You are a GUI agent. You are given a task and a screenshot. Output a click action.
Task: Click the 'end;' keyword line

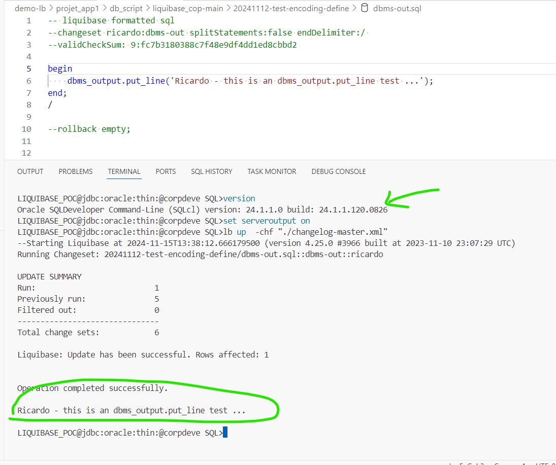click(57, 93)
